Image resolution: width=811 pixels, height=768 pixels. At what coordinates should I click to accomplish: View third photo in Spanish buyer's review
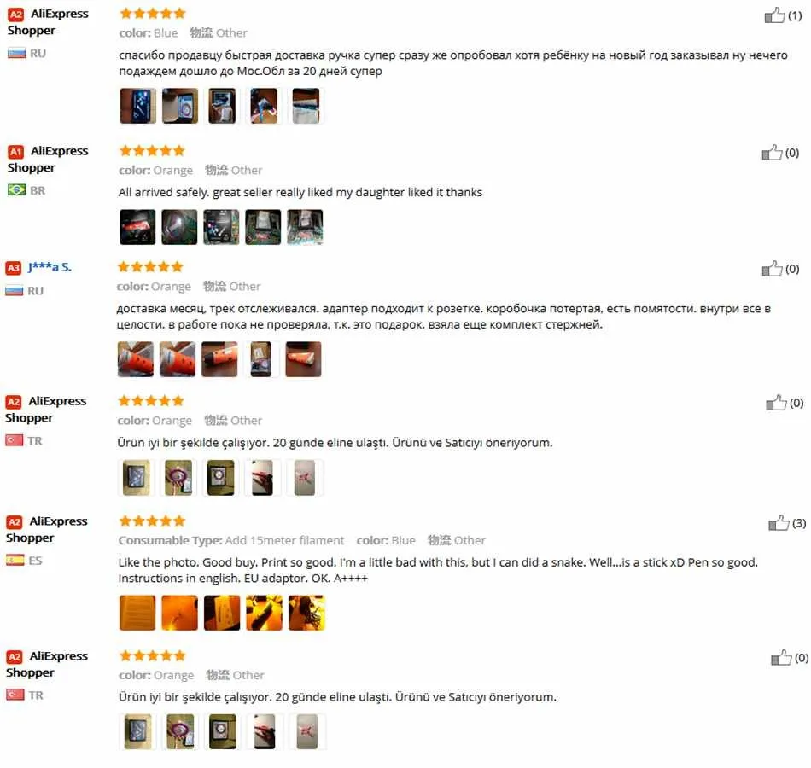pyautogui.click(x=222, y=613)
